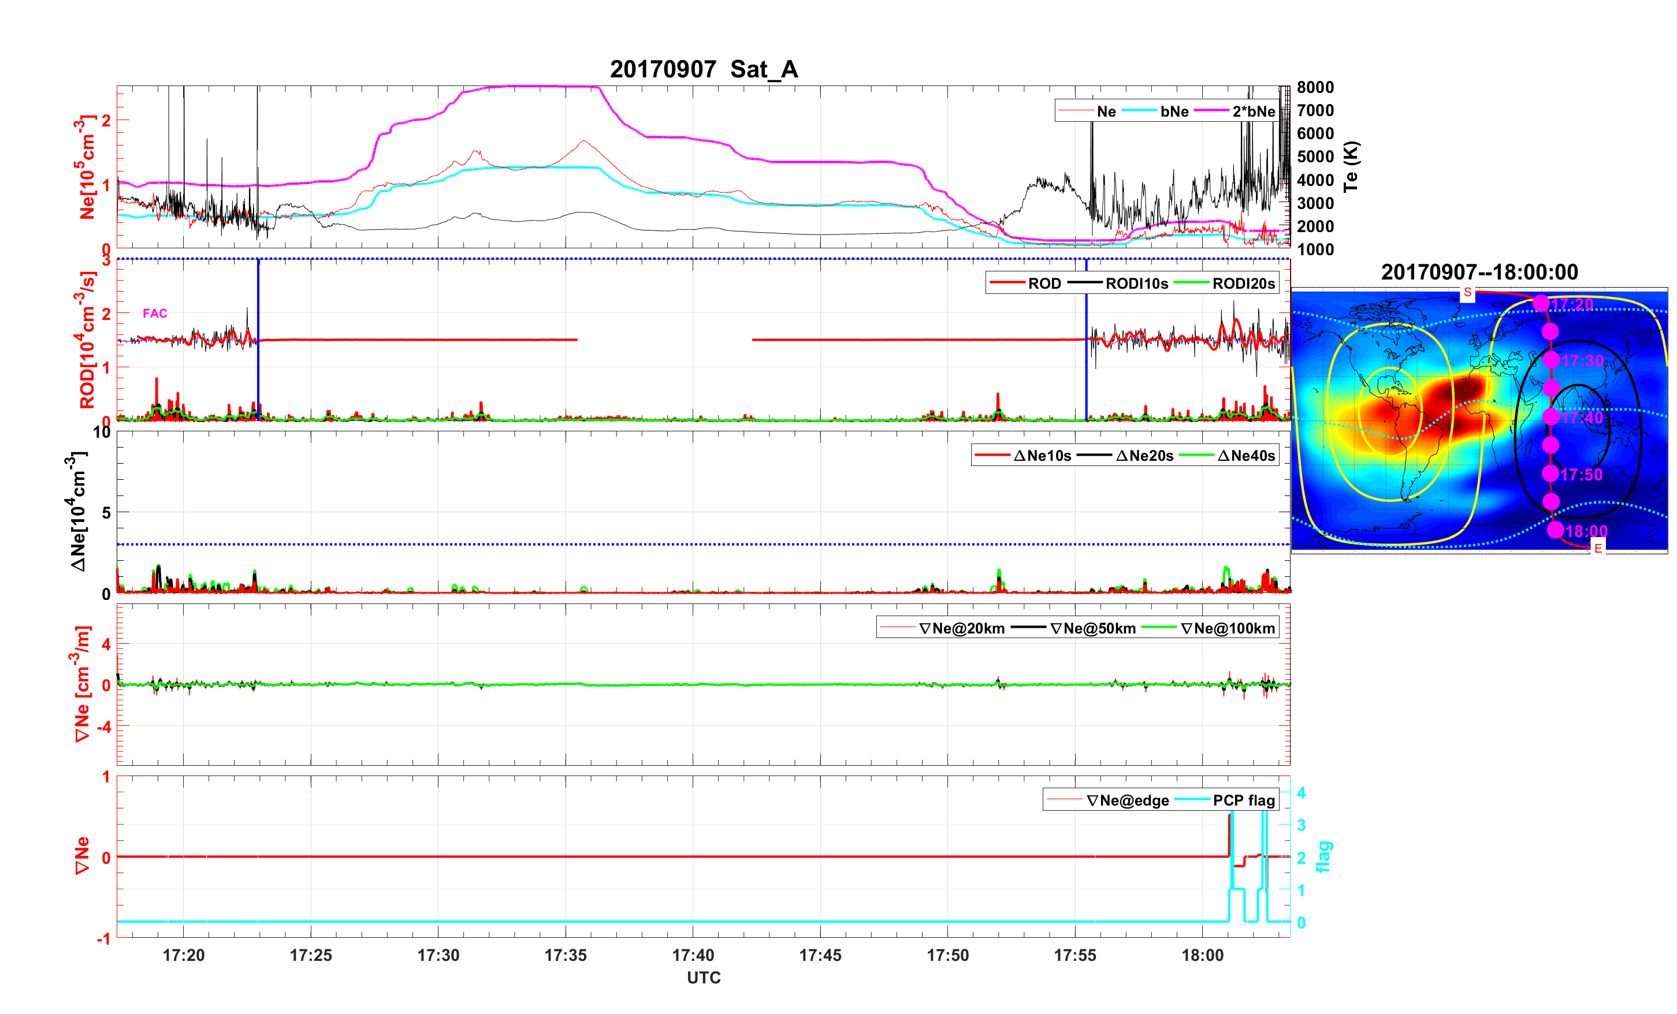Viewport: 1677px width, 1014px height.
Task: Click the 18:00 time axis tick label
Action: [1202, 956]
